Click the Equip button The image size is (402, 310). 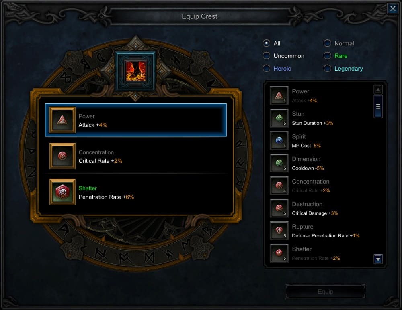pyautogui.click(x=325, y=291)
